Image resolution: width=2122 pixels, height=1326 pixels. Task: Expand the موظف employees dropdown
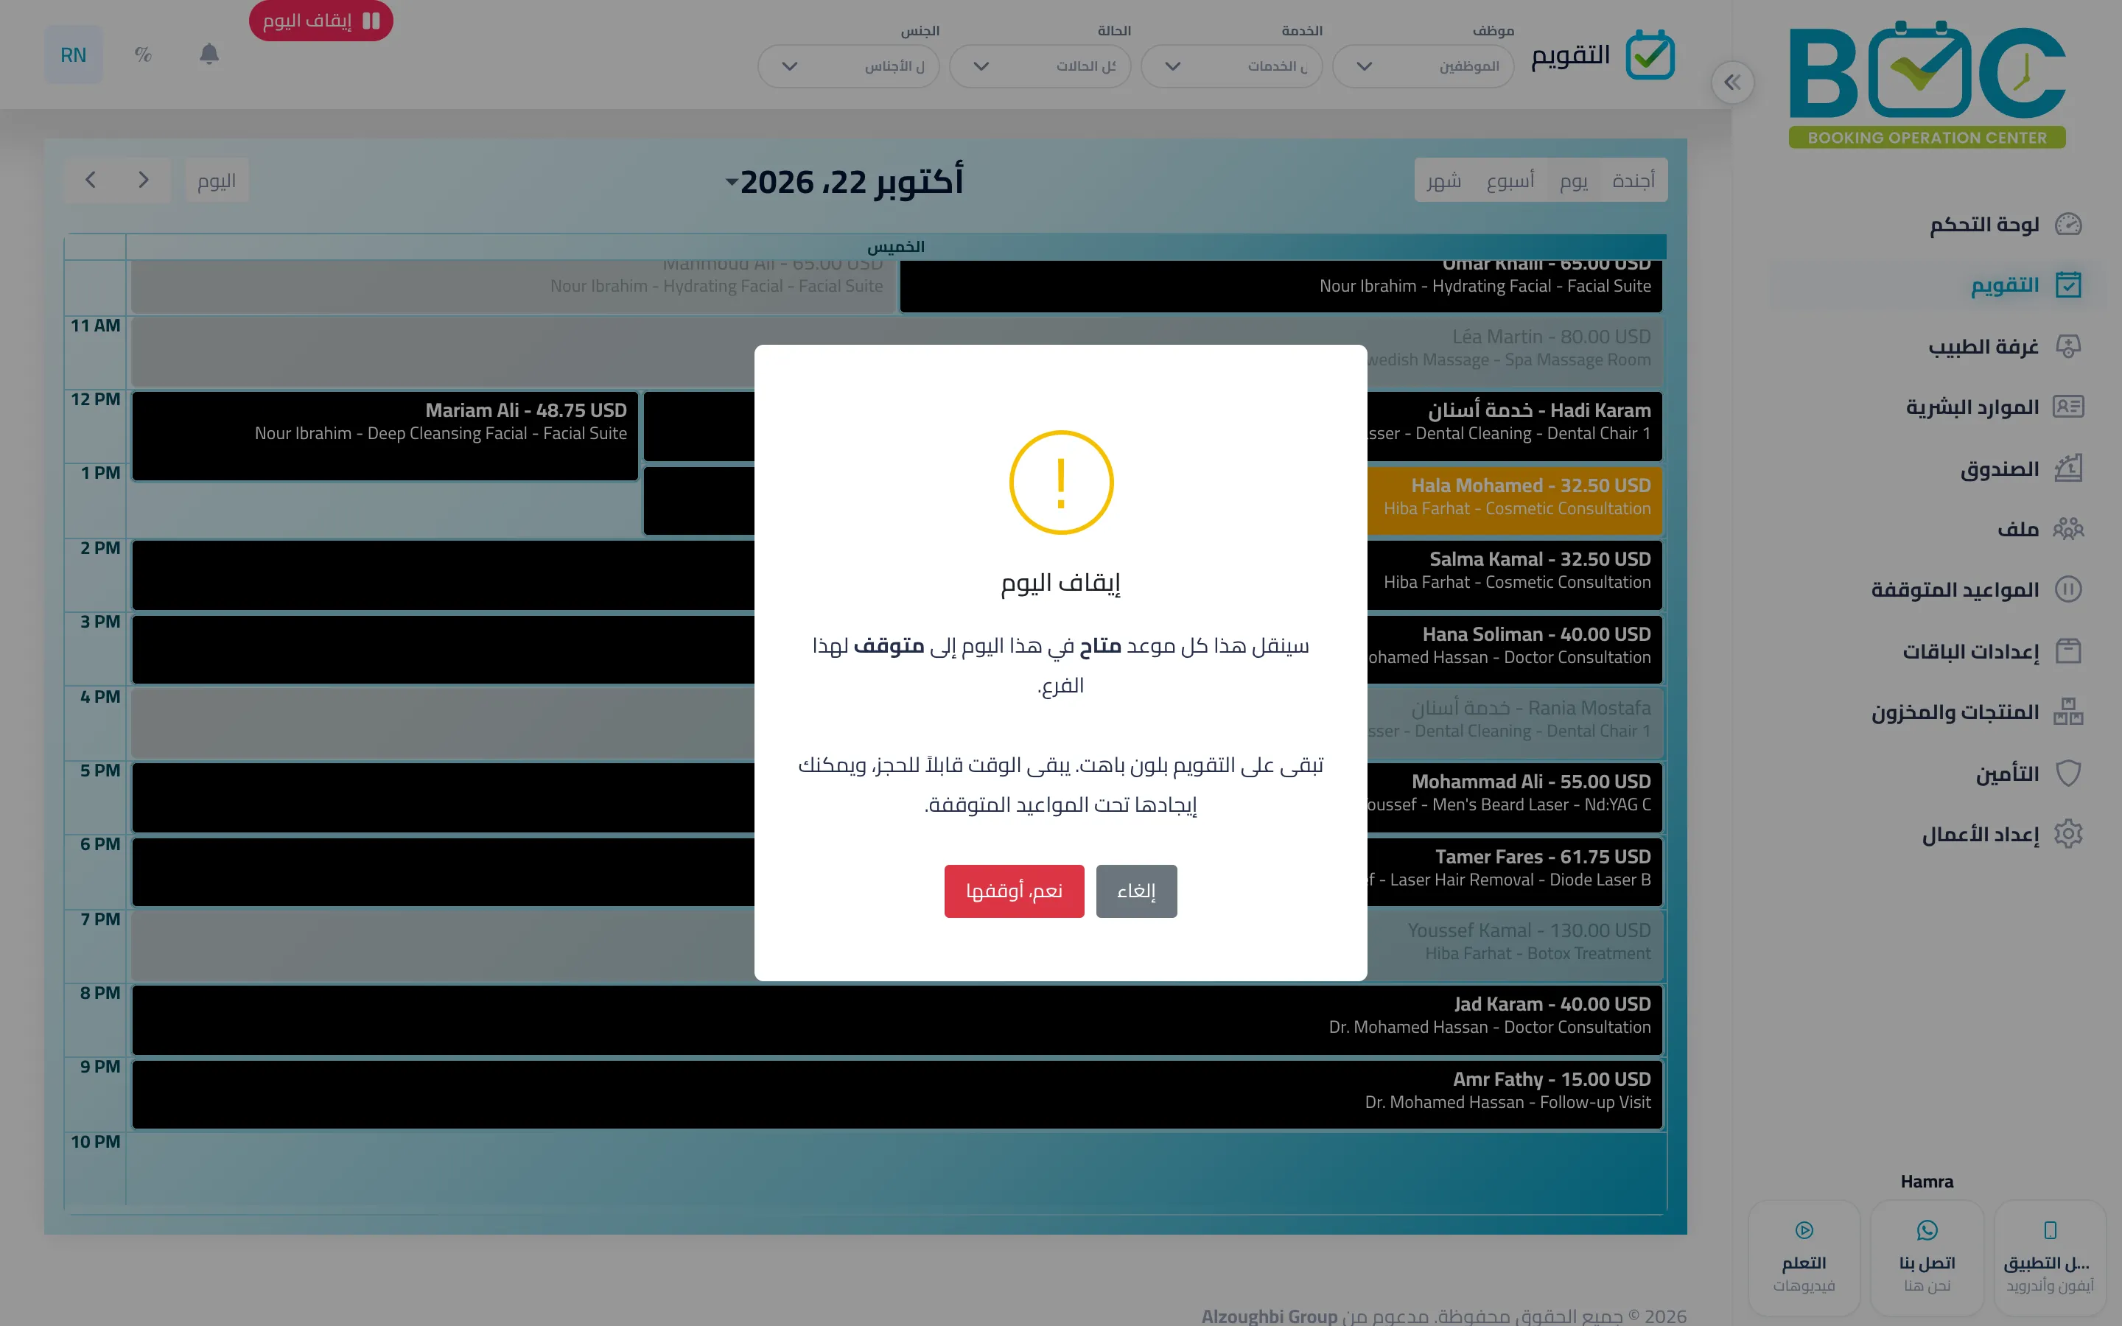1422,66
